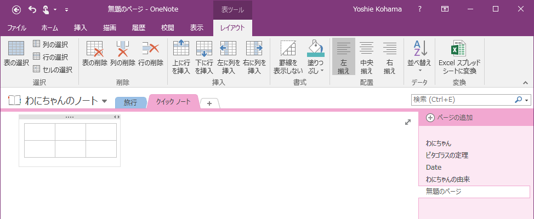
Task: Toggle 罫線を表示しない (hide borders)
Action: tap(288, 57)
